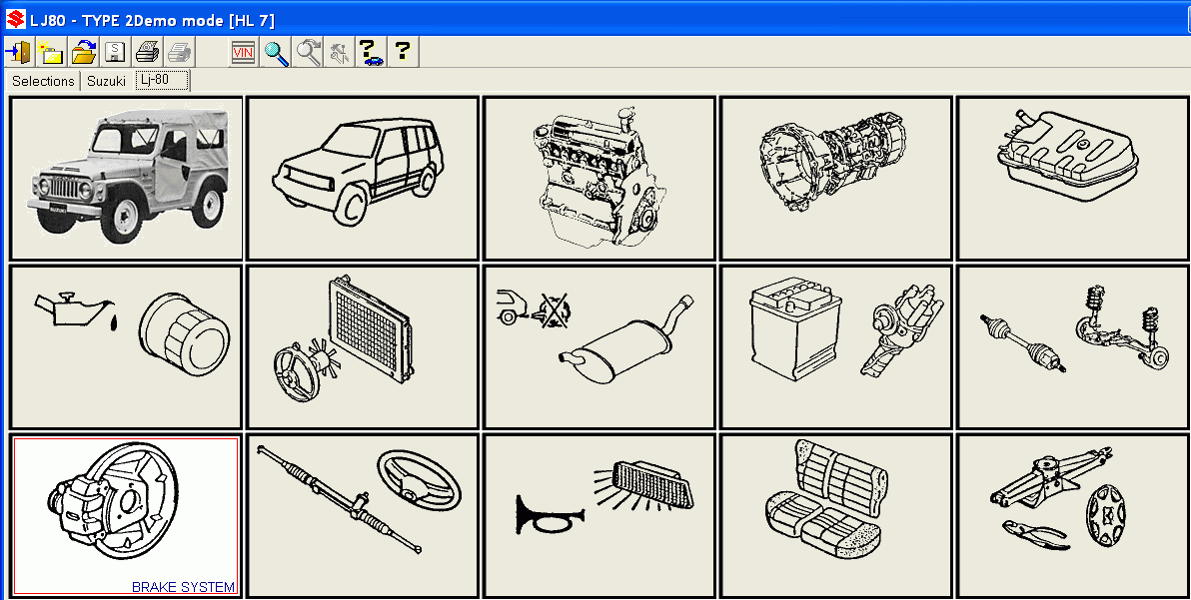Select the highlighted brake drum tile
Screen dimensions: 1191x600
tap(126, 516)
